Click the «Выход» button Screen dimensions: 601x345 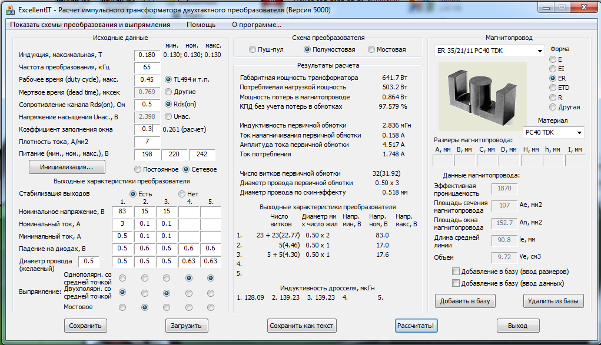click(x=518, y=326)
